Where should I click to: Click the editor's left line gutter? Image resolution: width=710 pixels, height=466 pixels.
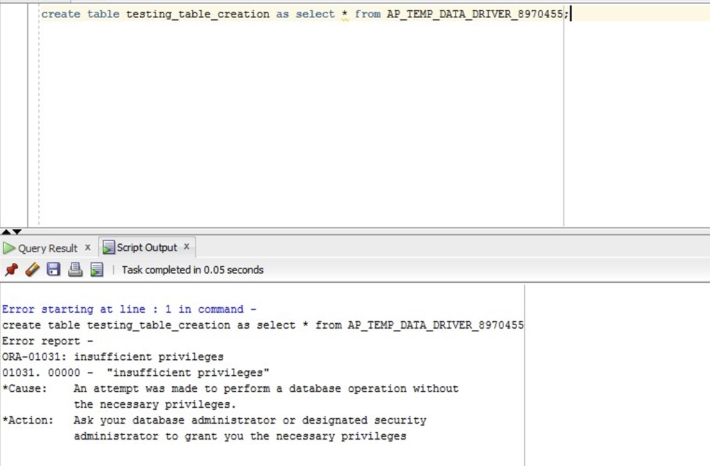(14, 113)
